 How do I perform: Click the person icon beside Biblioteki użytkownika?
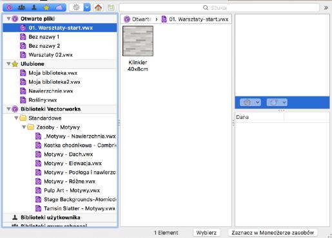[x=15, y=217]
